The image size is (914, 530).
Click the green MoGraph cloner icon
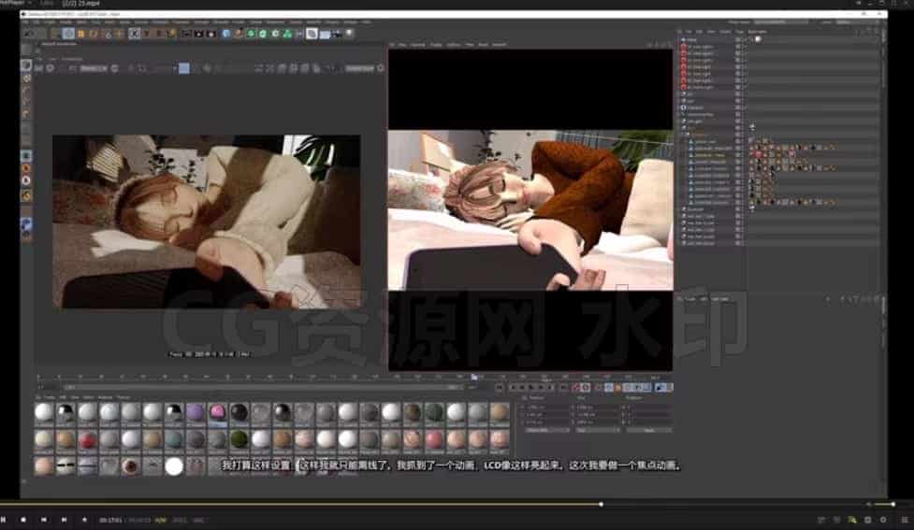point(287,34)
